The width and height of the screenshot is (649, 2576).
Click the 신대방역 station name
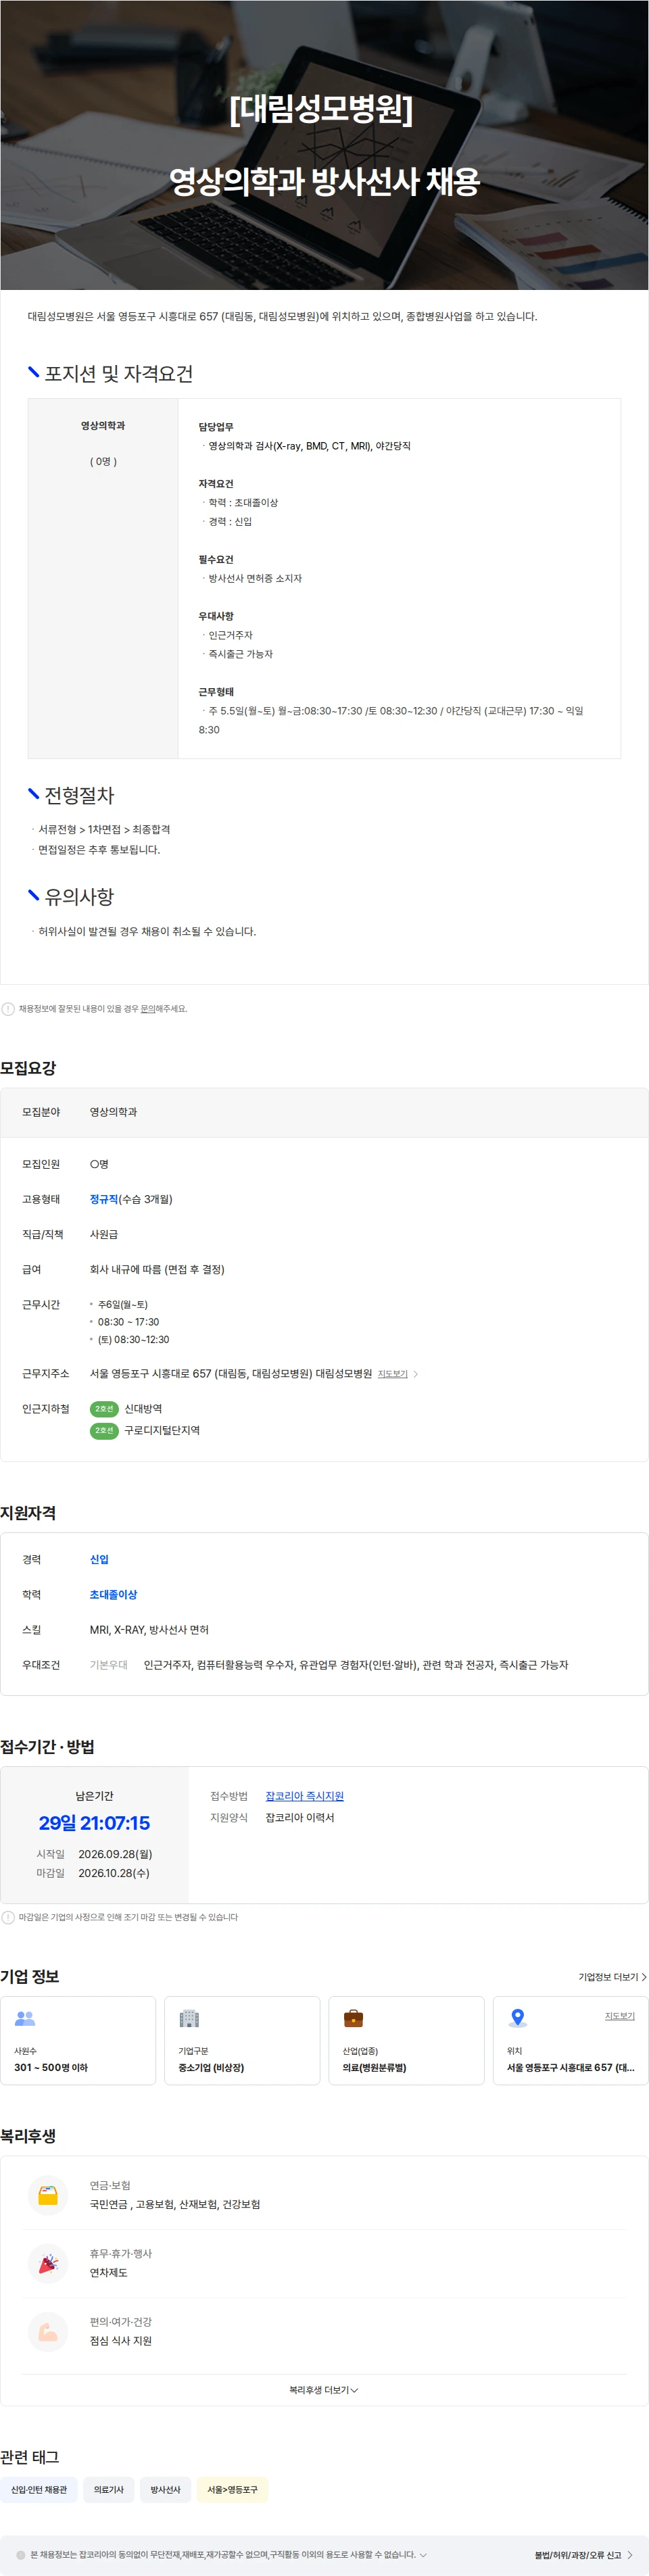pos(143,1409)
